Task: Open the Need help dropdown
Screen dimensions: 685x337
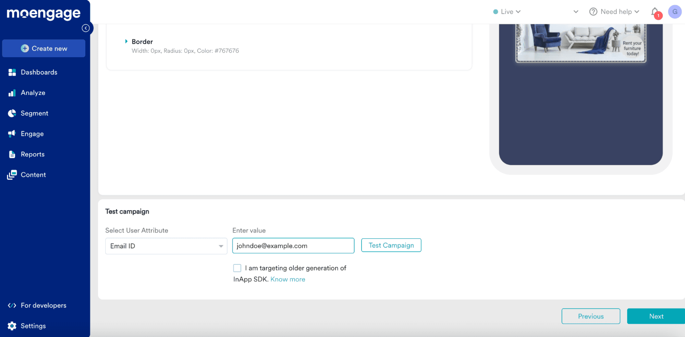Action: (x=614, y=11)
